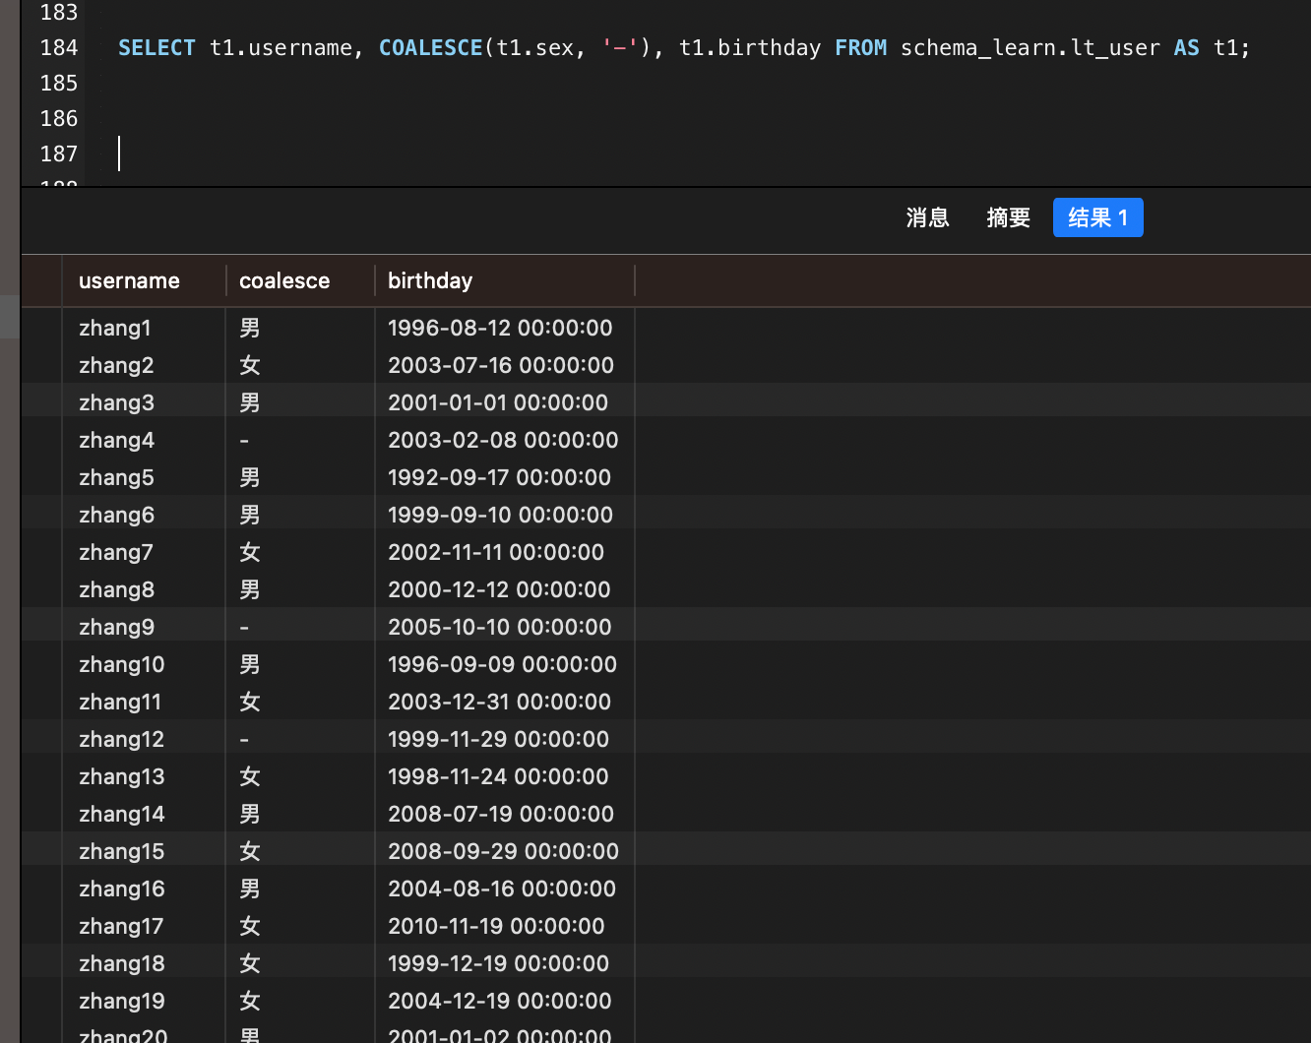Click birthday 2003-02-08 00:00:00

click(503, 440)
